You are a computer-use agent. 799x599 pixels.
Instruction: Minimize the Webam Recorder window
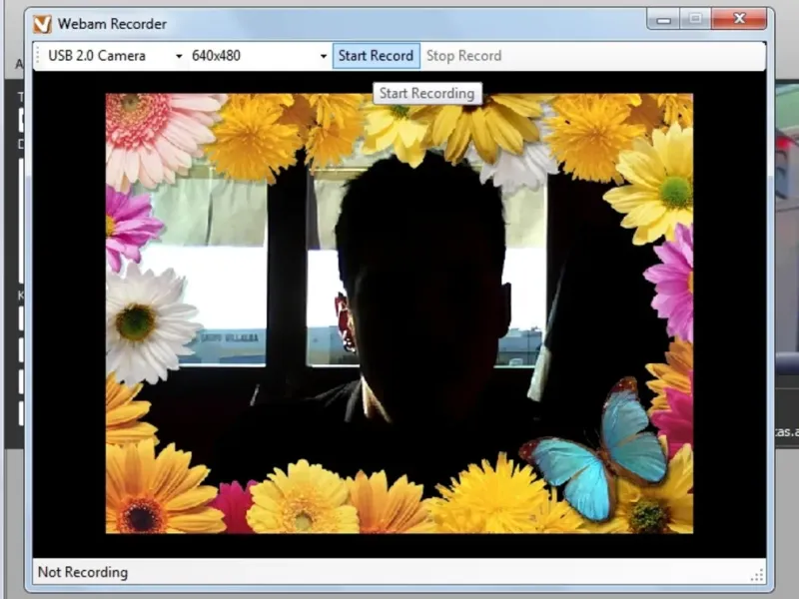[x=663, y=19]
